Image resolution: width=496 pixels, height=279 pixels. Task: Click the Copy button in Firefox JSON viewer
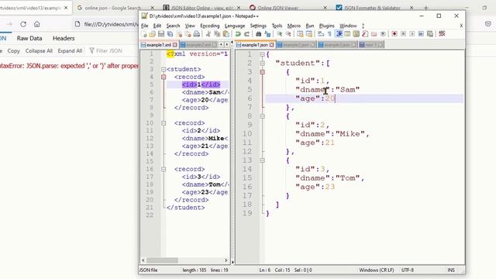(14, 51)
